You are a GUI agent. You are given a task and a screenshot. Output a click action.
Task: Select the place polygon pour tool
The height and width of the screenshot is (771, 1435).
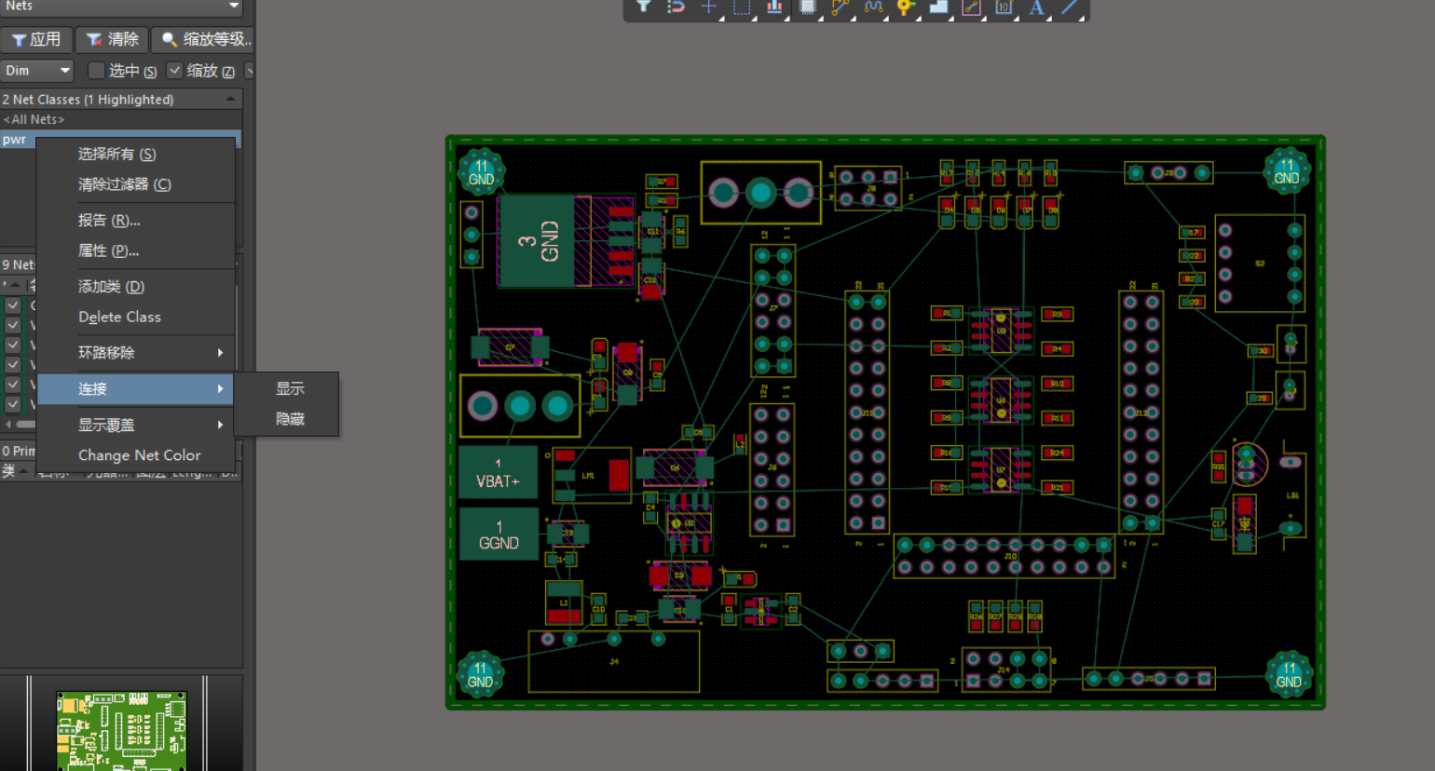[x=938, y=7]
